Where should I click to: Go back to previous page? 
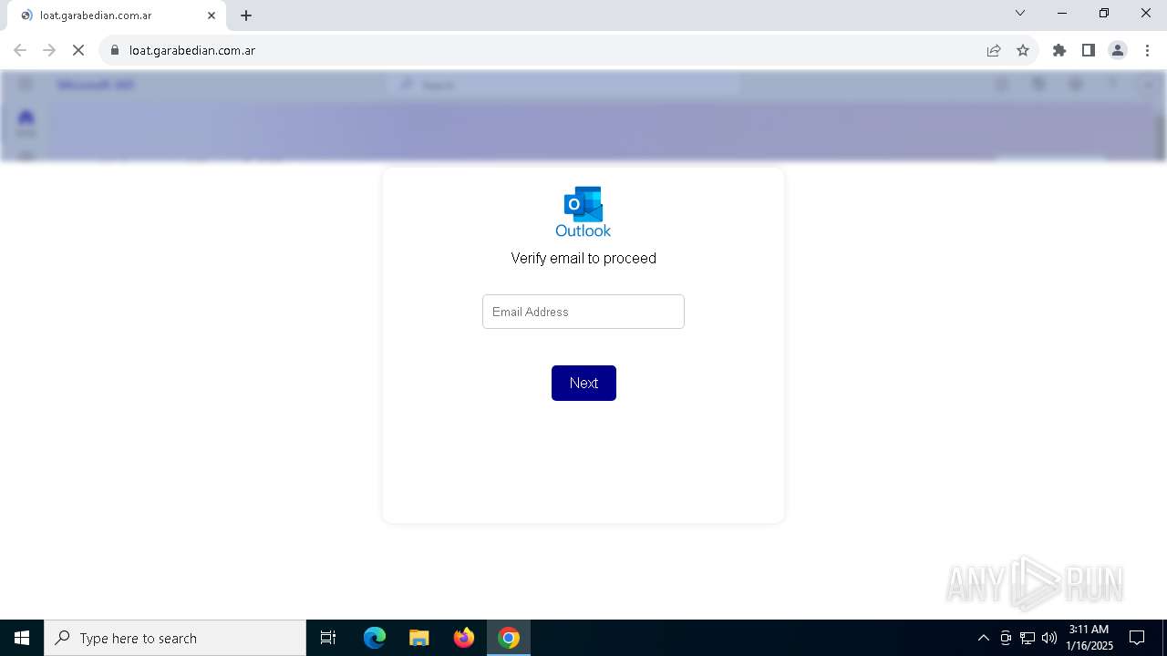click(x=20, y=50)
